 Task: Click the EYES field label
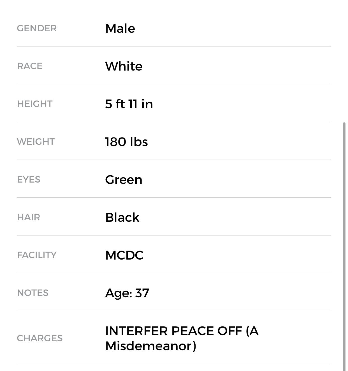click(x=29, y=179)
